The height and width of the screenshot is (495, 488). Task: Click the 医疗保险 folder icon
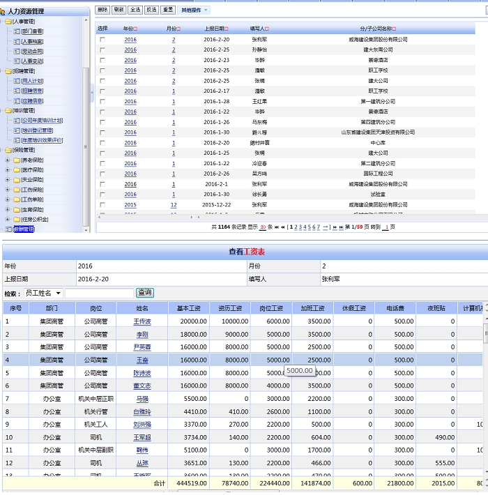pos(17,170)
